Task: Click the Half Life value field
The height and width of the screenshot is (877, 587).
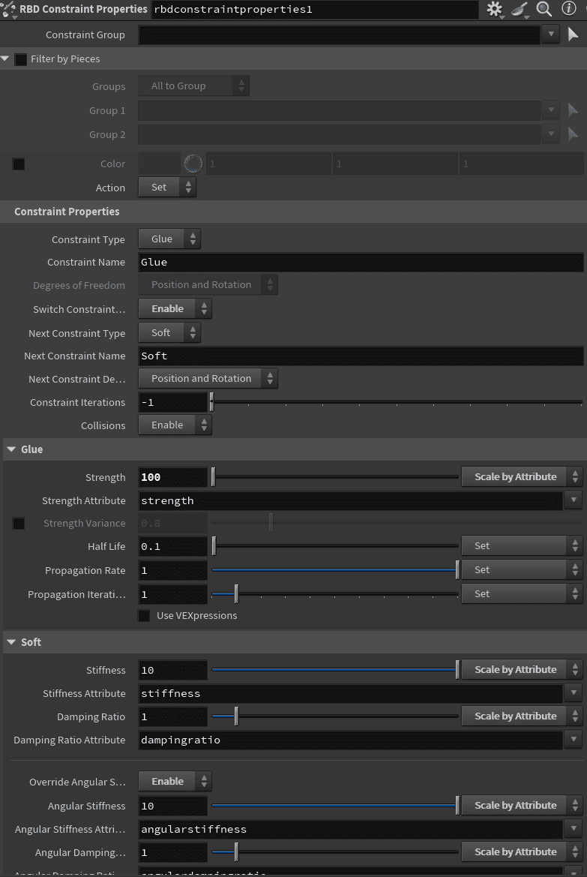Action: coord(172,546)
